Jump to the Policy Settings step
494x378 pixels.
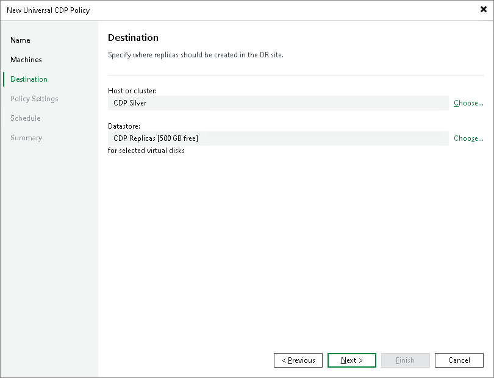34,98
